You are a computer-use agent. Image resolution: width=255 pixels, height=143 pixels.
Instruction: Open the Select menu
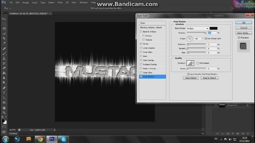[51, 2]
